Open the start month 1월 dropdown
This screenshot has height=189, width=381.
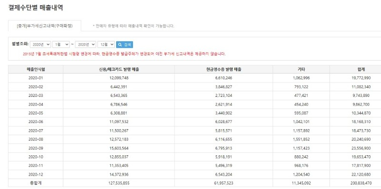coord(61,45)
